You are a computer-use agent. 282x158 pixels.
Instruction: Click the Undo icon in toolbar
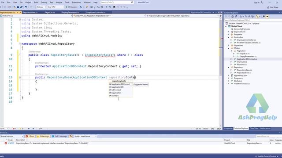tap(26, 7)
